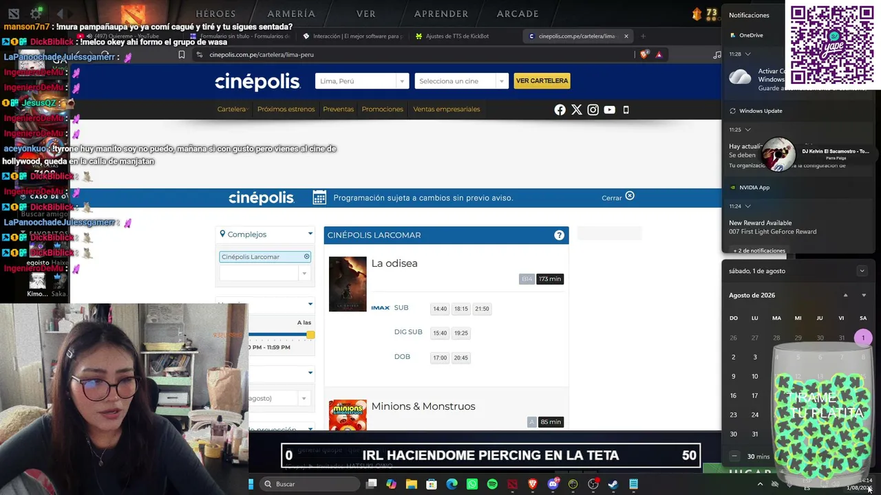Open Spotify from the taskbar
Viewport: 881px width, 495px height.
coord(492,484)
